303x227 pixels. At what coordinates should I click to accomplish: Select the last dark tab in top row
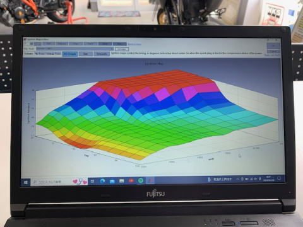119,44
